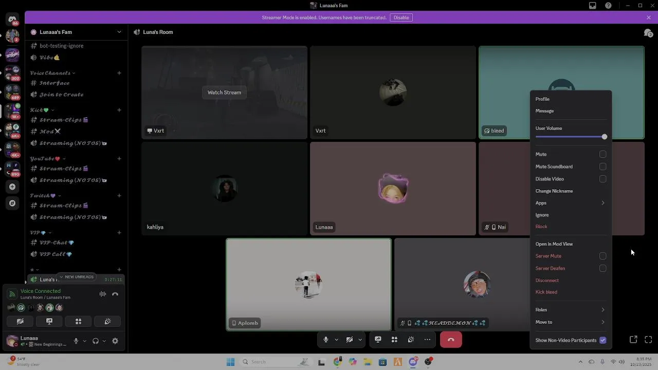
Task: Mute microphone in the bottom call control bar
Action: pyautogui.click(x=325, y=340)
